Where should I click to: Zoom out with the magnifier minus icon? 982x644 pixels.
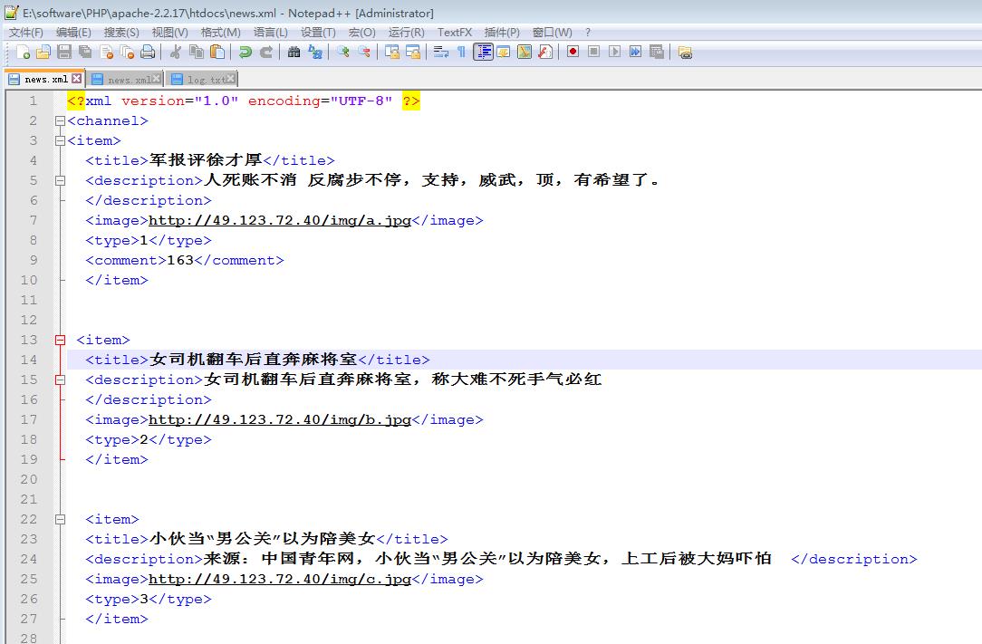364,52
